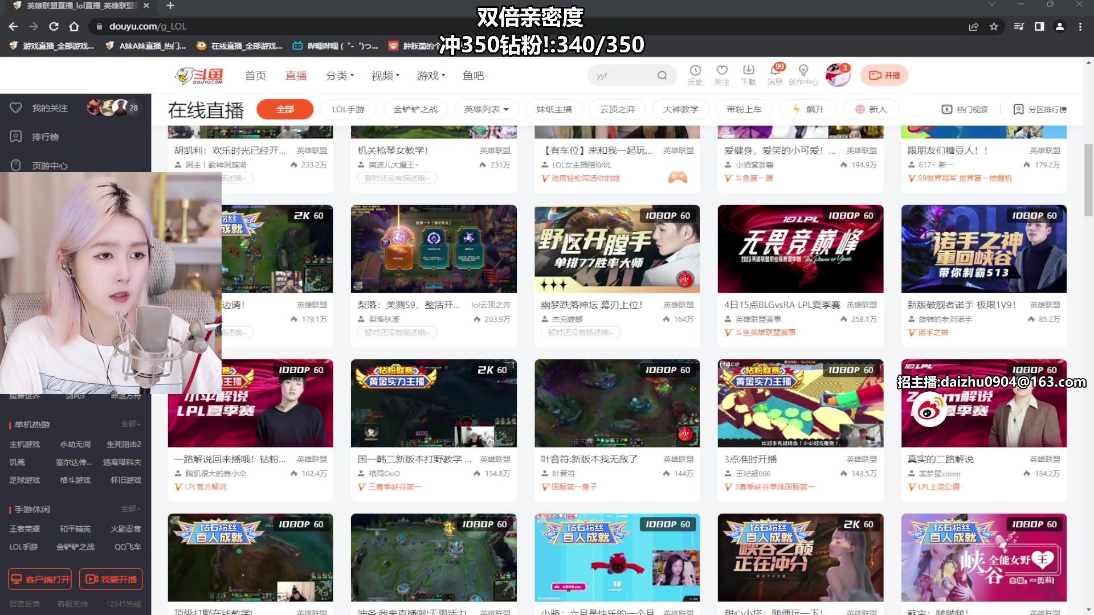The image size is (1094, 615).
Task: Select 全部 filter tab
Action: [285, 109]
